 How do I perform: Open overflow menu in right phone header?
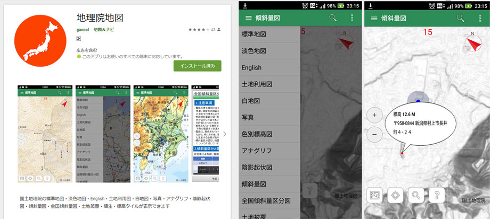click(480, 17)
